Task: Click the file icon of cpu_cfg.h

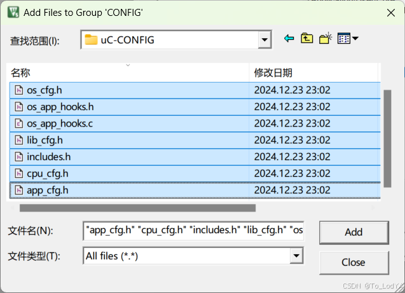Action: coord(18,174)
